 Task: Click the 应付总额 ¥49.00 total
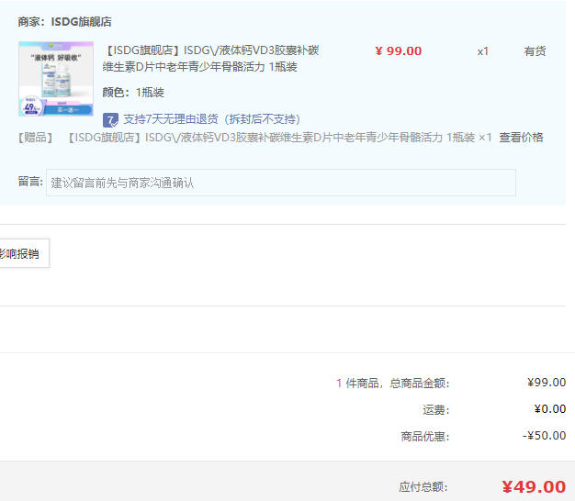tap(534, 487)
